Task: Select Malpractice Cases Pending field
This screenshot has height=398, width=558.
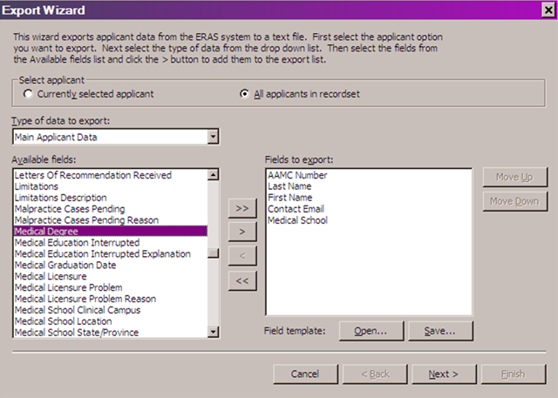Action: 70,209
